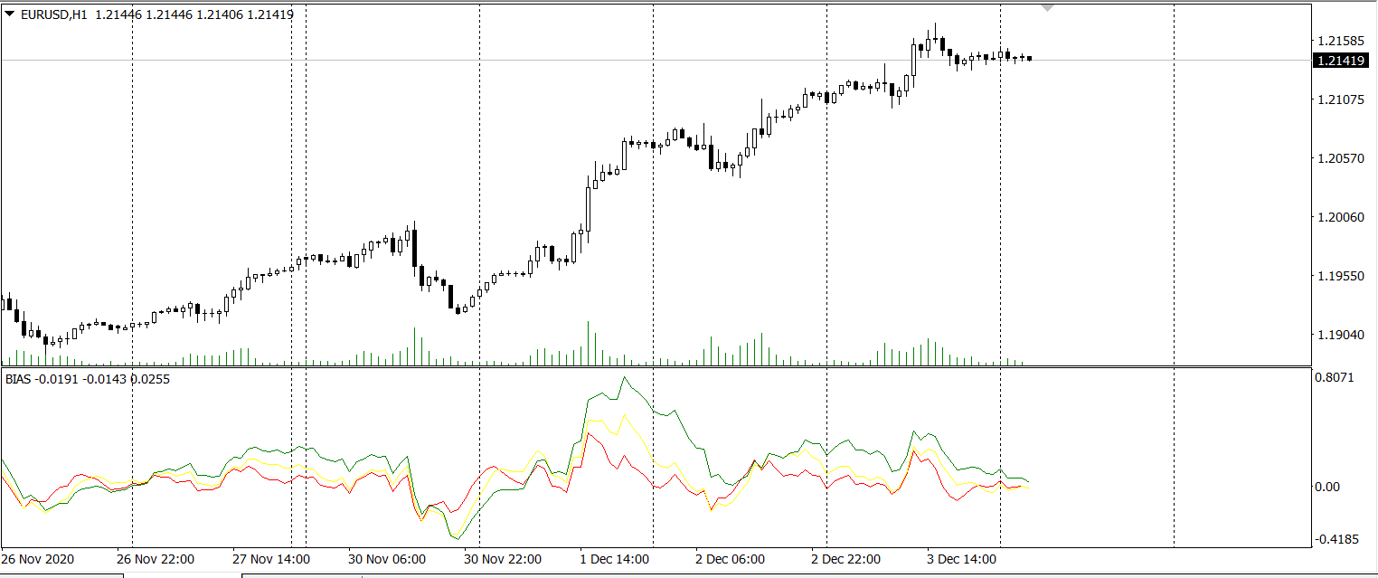Select the green BIAS line peak near 1 Dec

[625, 378]
